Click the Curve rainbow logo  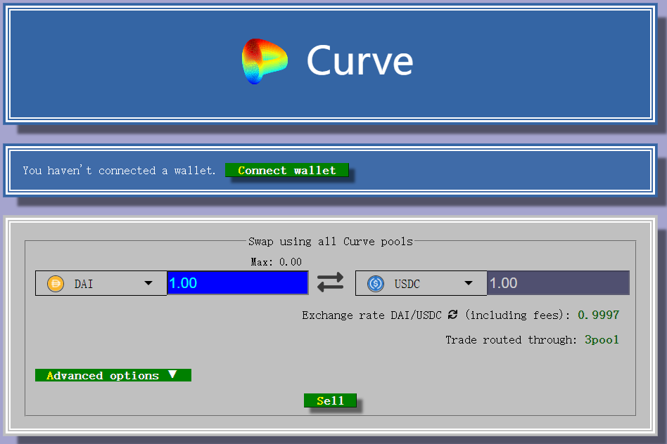tap(265, 61)
